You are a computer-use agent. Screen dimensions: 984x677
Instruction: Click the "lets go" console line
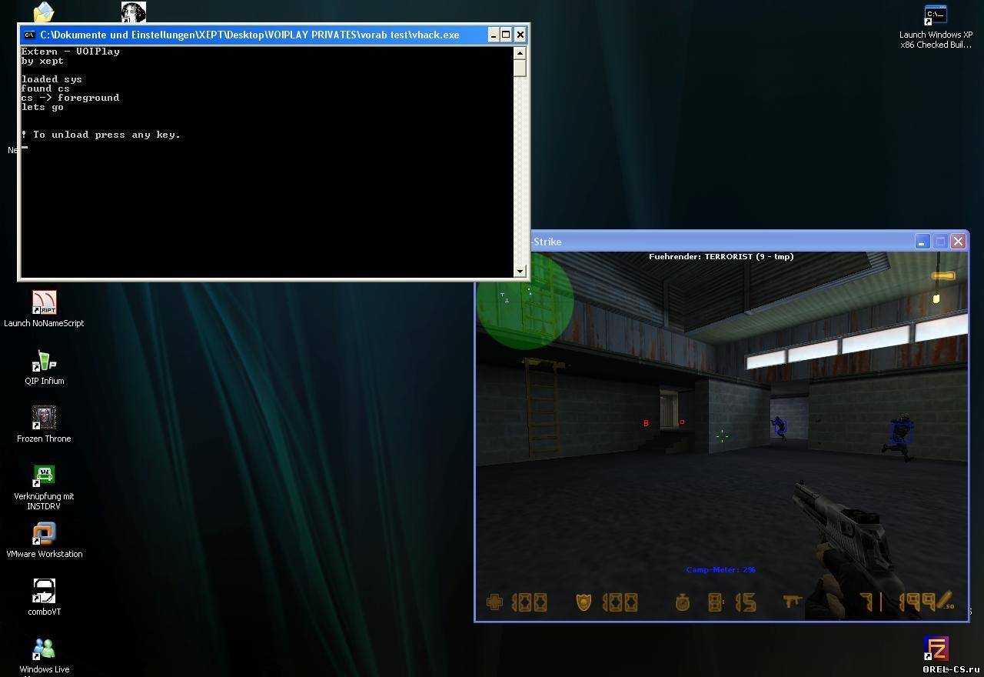[43, 107]
